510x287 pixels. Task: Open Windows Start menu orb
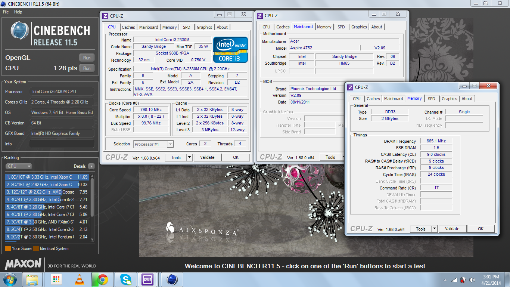point(9,280)
